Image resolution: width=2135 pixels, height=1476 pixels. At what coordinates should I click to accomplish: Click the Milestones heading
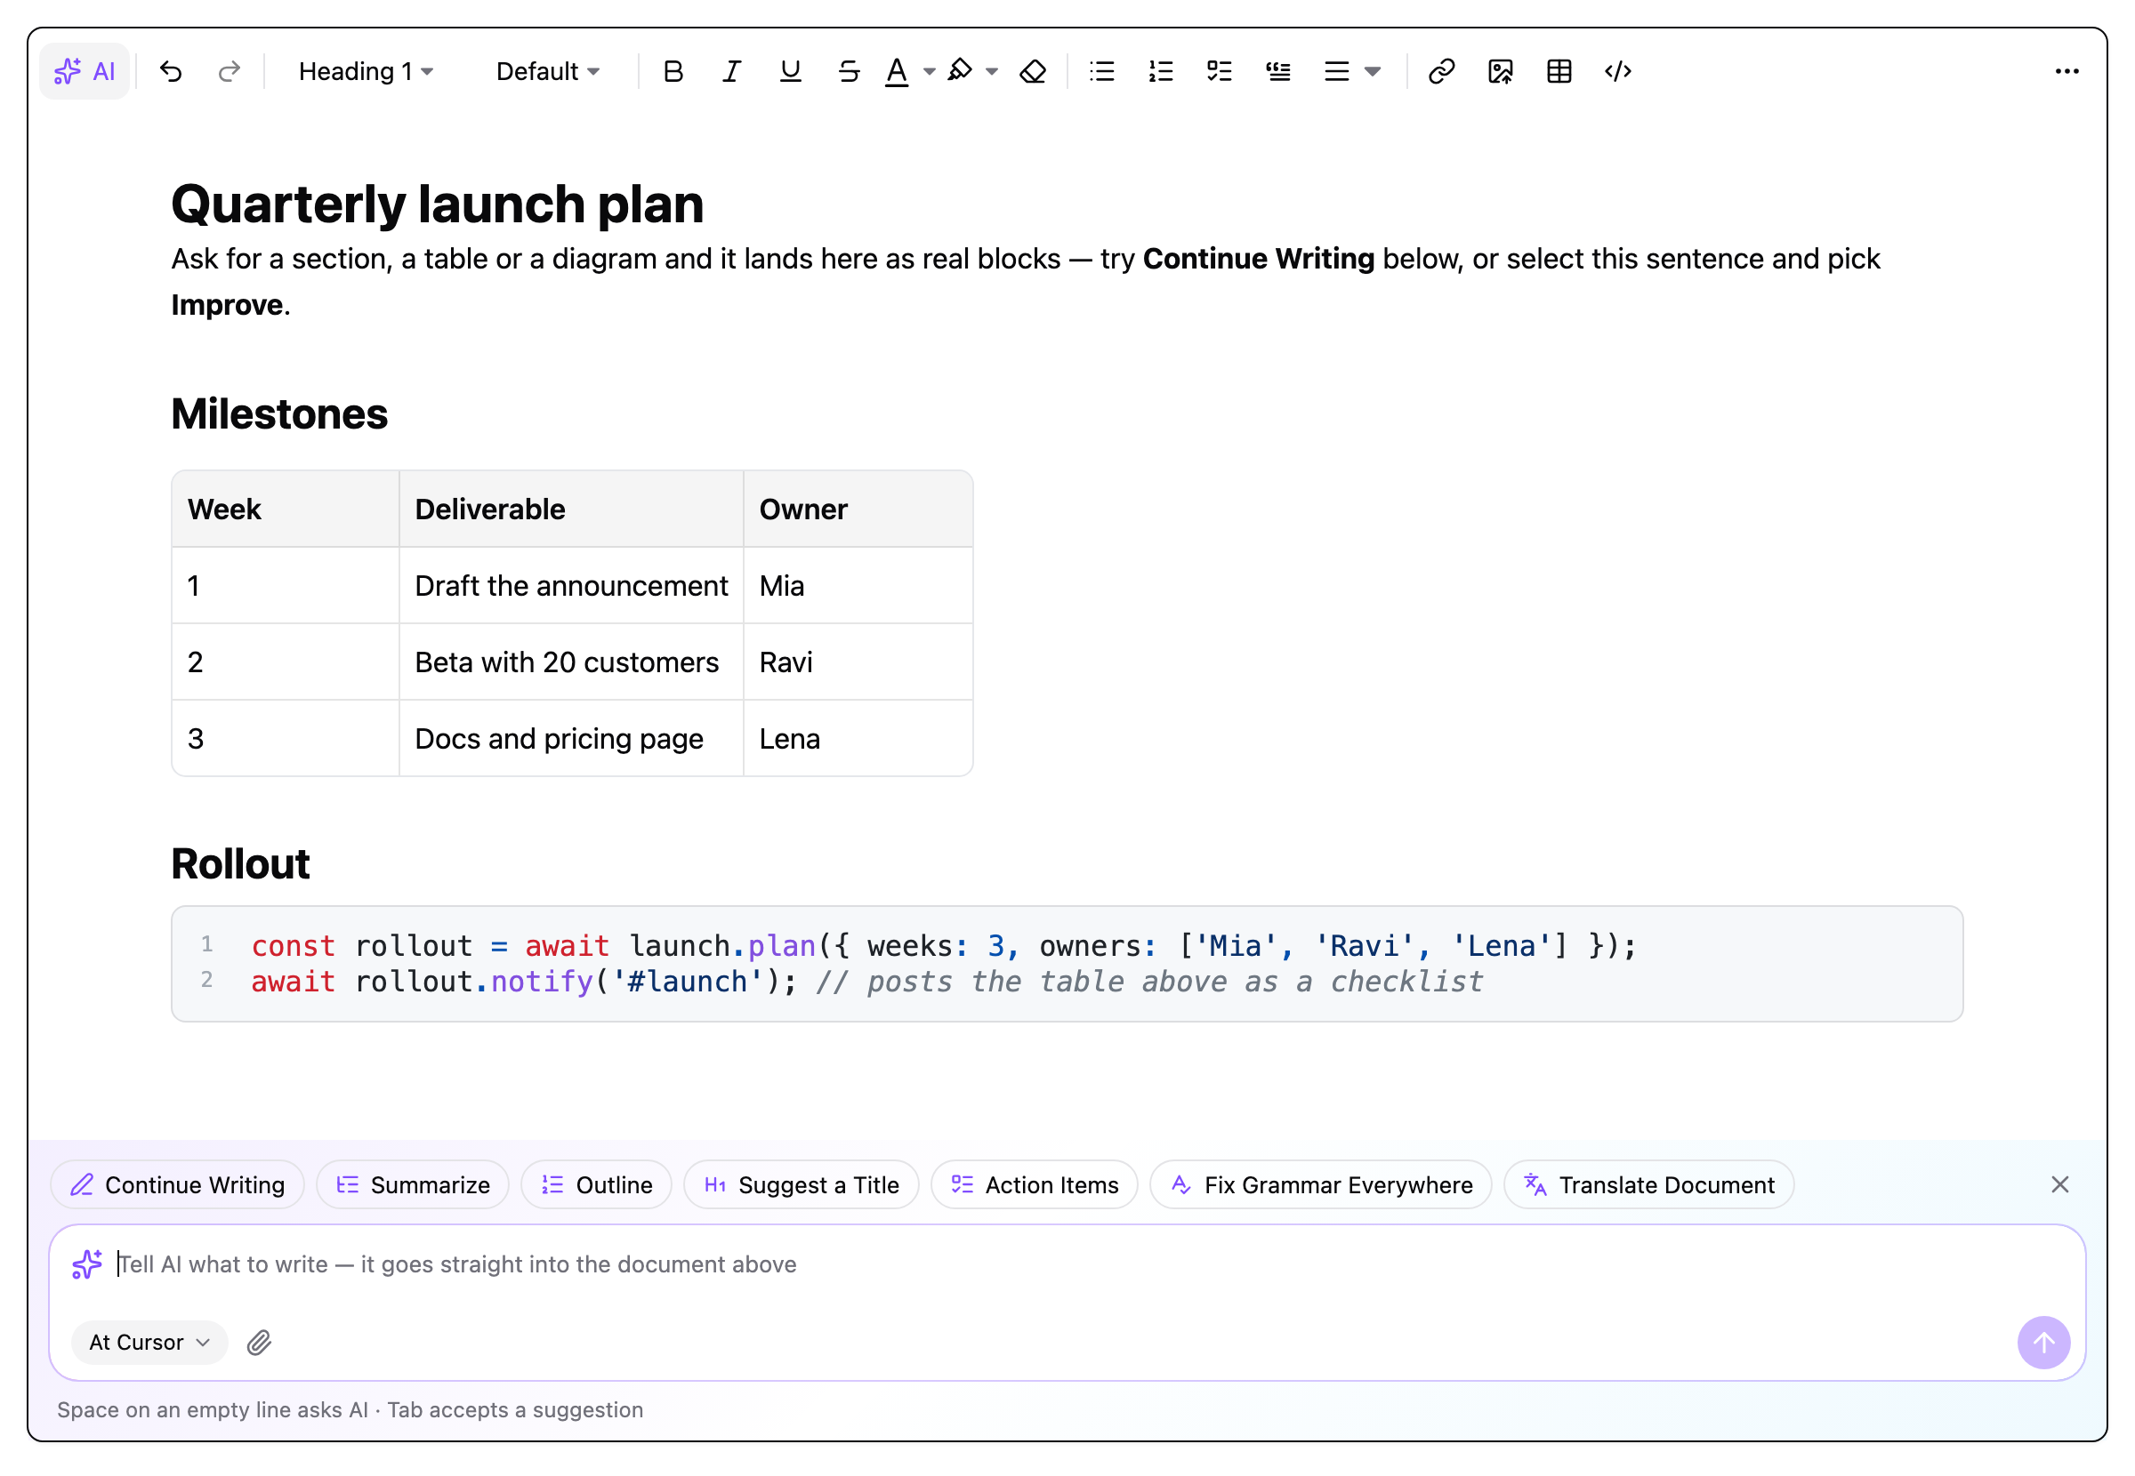click(x=279, y=413)
